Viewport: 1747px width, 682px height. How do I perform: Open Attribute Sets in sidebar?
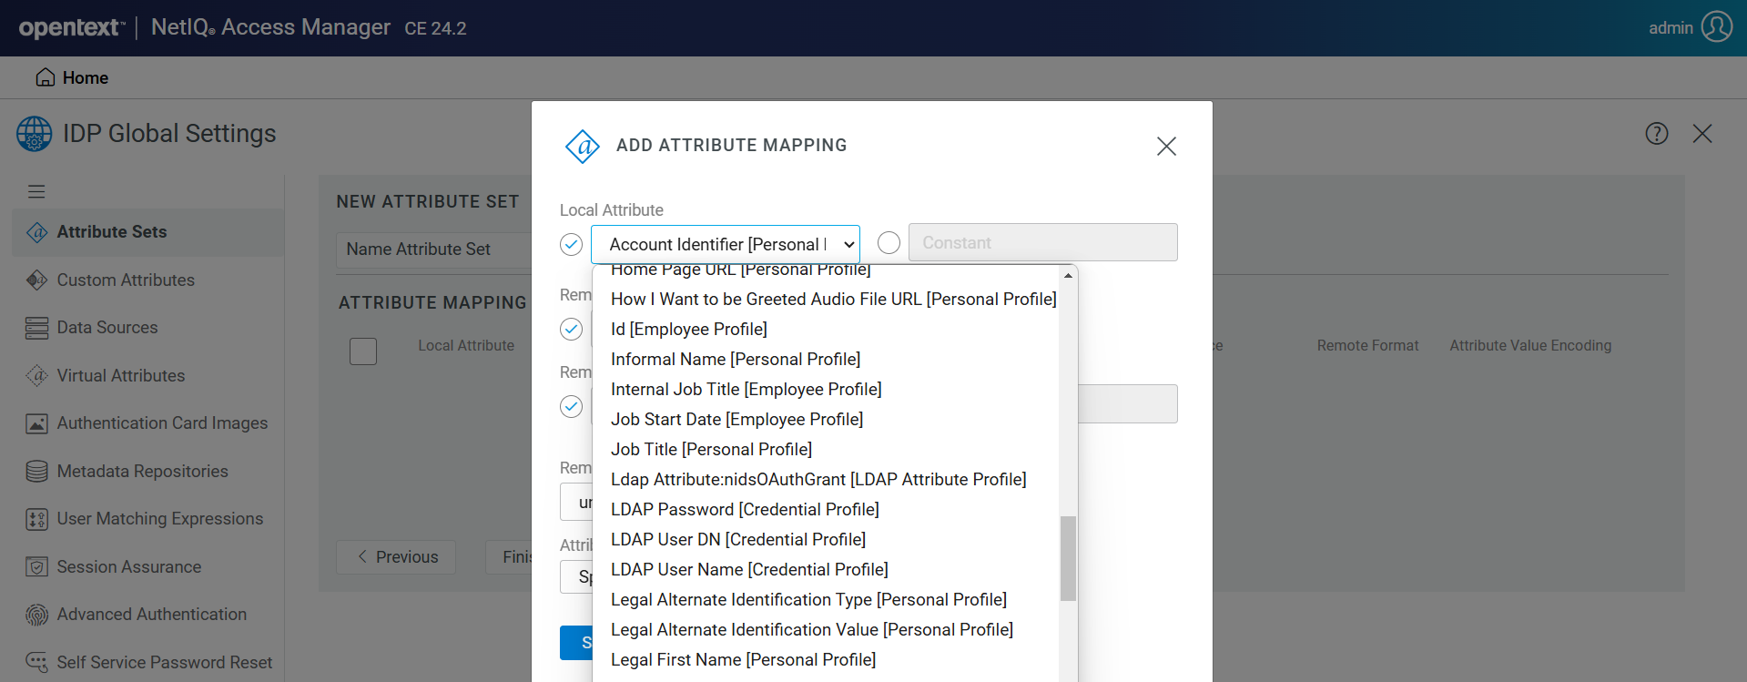click(x=112, y=232)
